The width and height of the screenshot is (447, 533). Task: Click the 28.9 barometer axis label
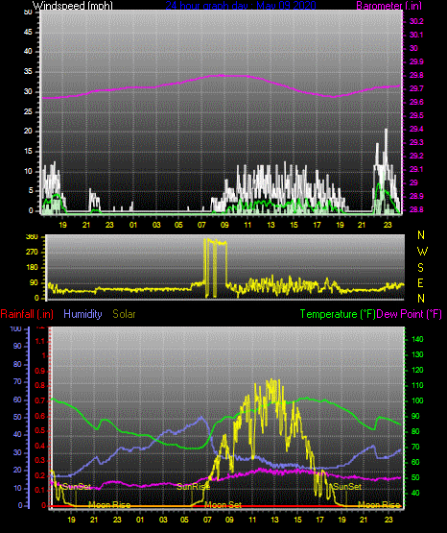[x=416, y=197]
